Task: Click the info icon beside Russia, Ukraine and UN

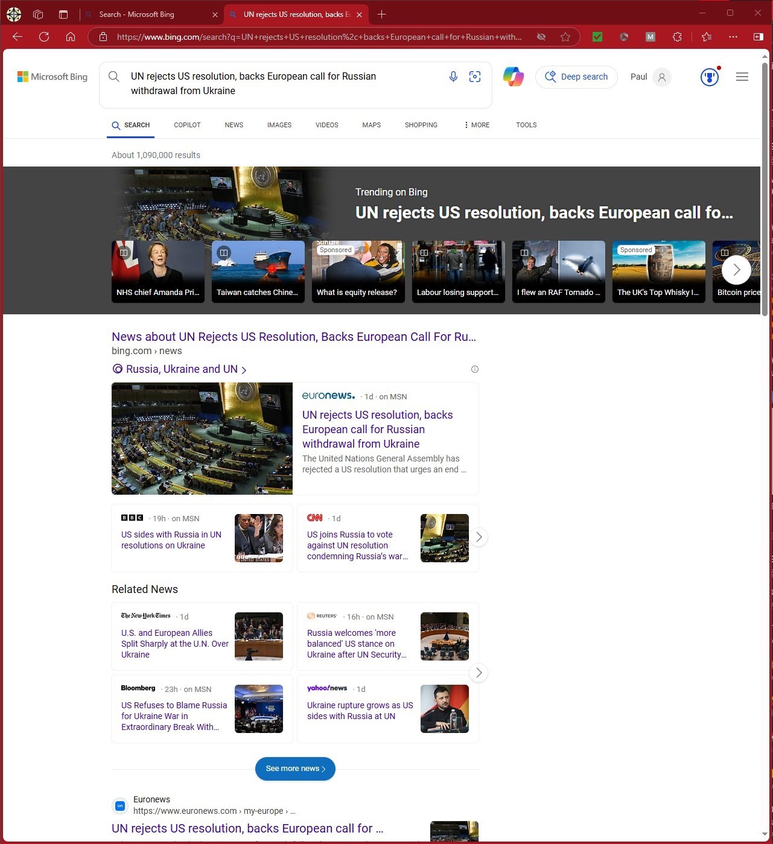Action: (x=475, y=369)
